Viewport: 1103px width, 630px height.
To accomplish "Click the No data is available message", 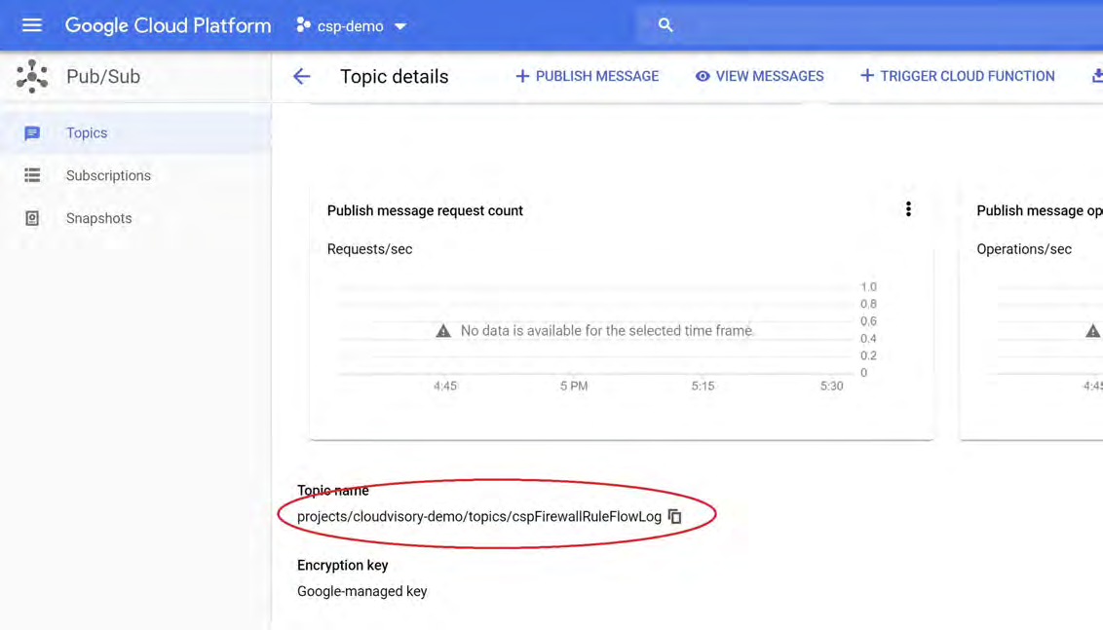I will 606,330.
